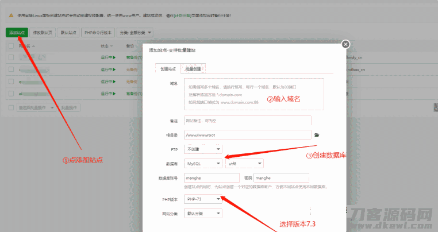This screenshot has width=438, height=232.
Task: Sort the list by 状态 column arrow
Action: click(111, 45)
